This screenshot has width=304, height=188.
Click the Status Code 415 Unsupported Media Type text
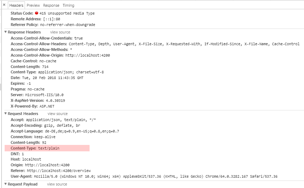(67, 13)
